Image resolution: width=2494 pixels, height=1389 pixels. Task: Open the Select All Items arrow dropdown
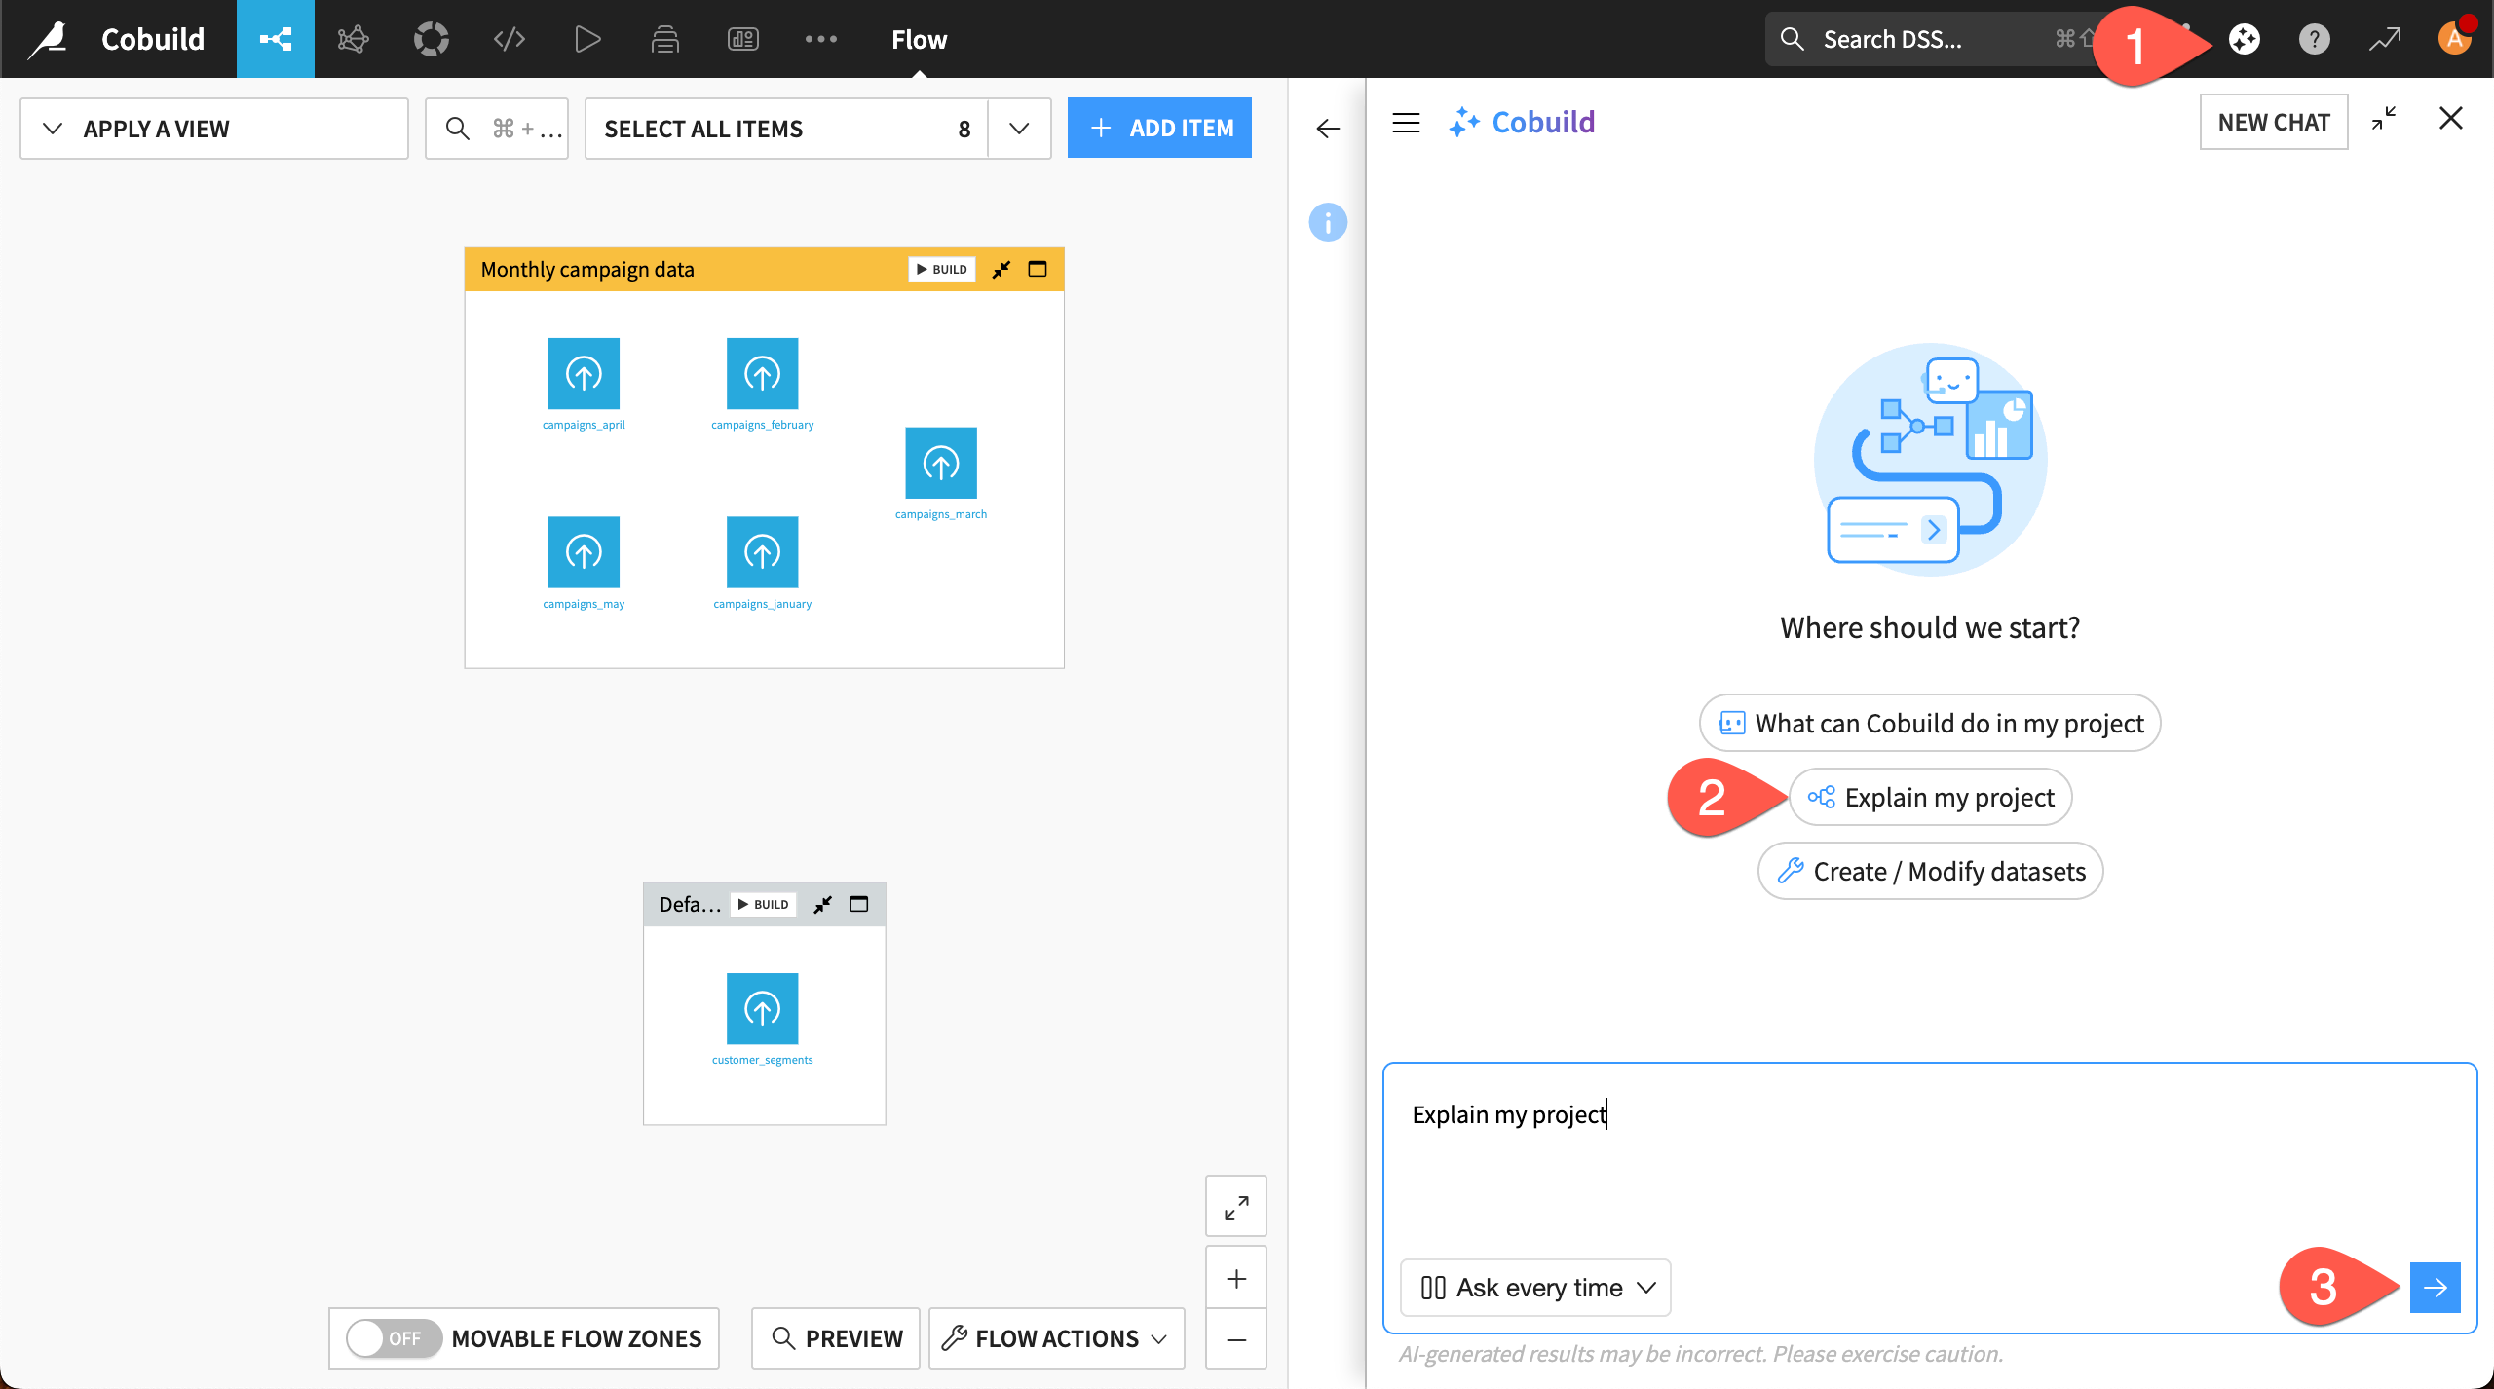pos(1019,129)
